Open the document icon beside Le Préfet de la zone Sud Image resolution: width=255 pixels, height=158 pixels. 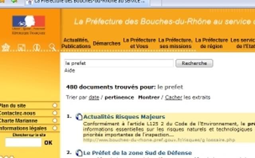coord(79,153)
